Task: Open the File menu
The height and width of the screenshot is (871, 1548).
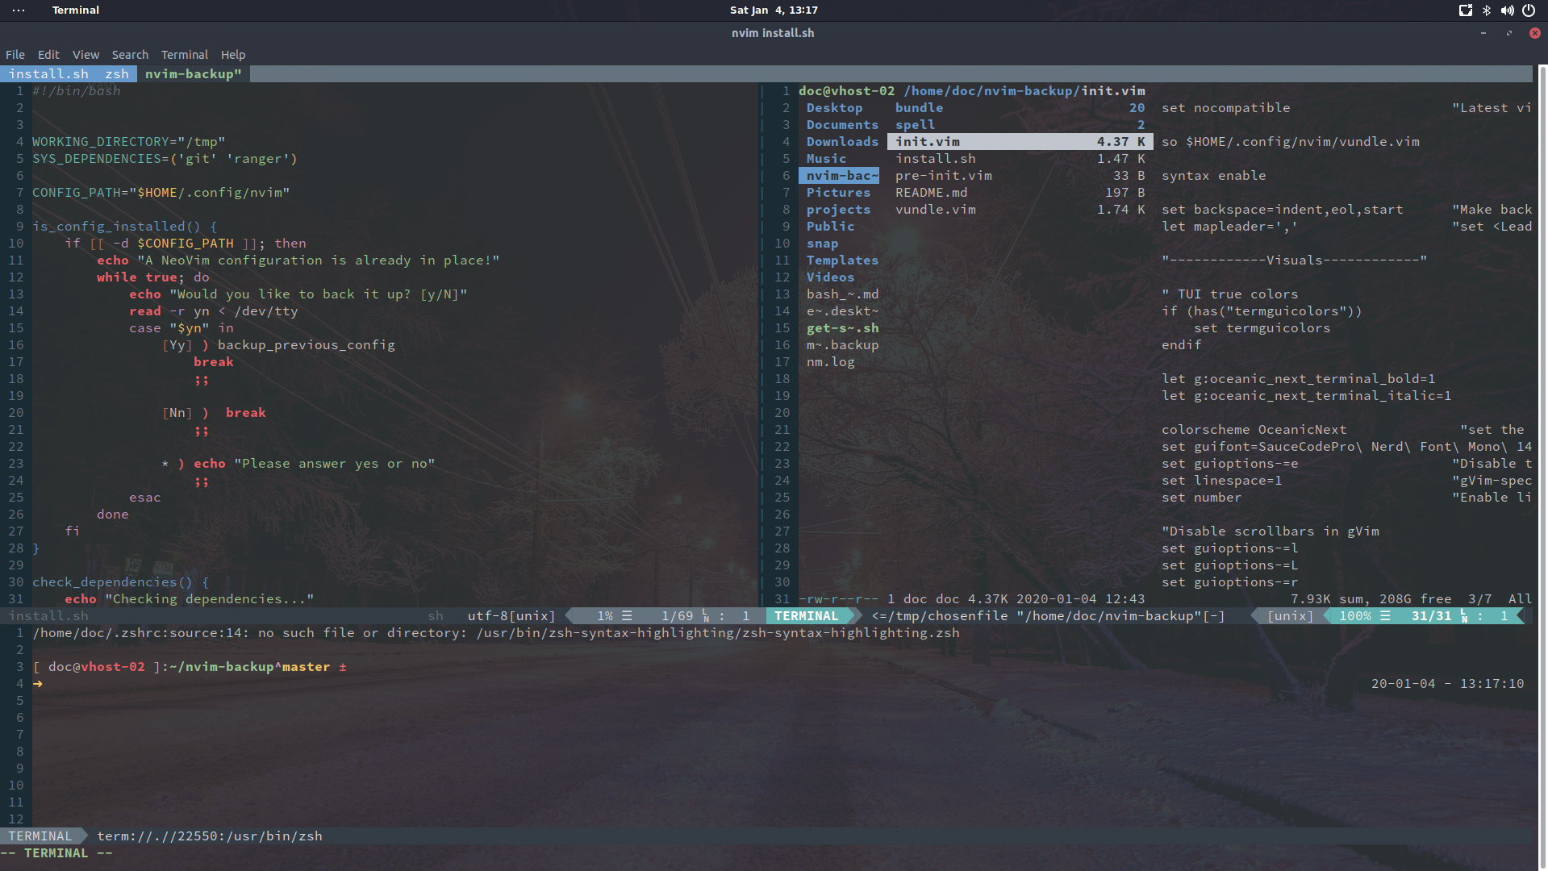Action: (x=15, y=55)
